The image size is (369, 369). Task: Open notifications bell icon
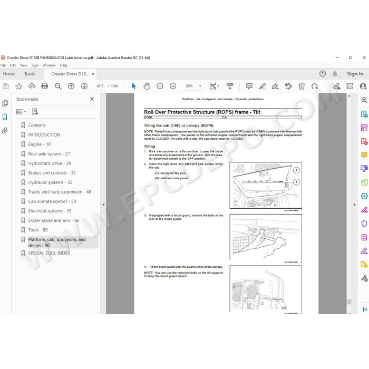point(335,74)
